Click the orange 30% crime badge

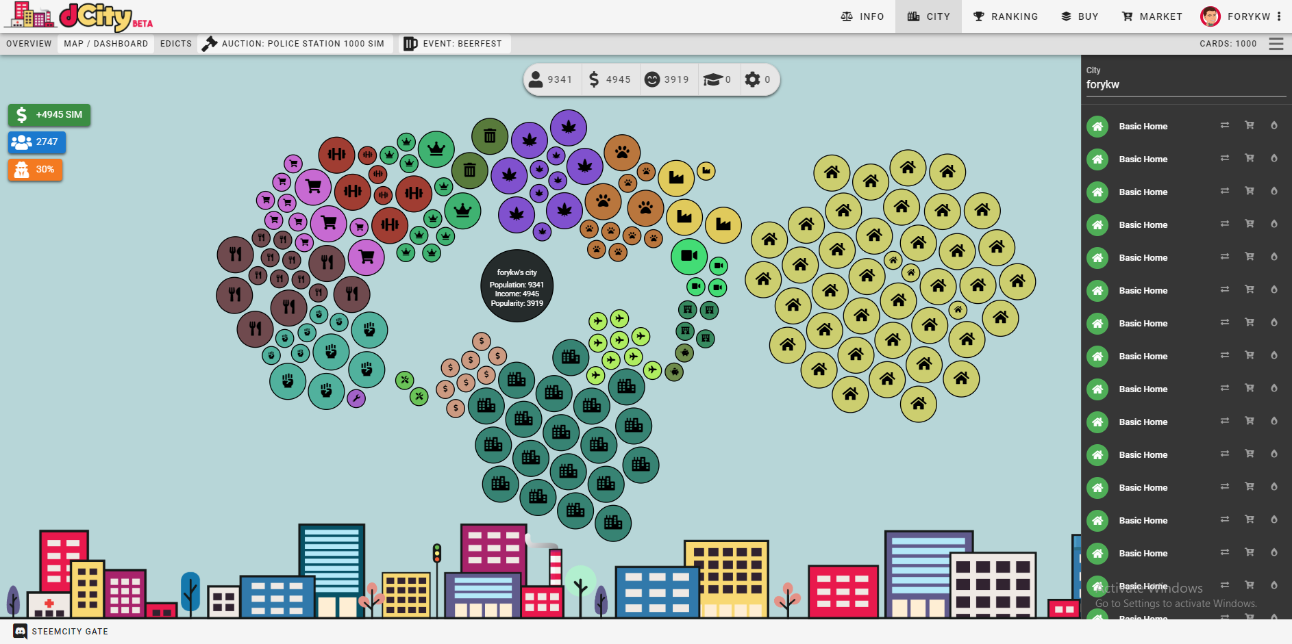tap(36, 170)
